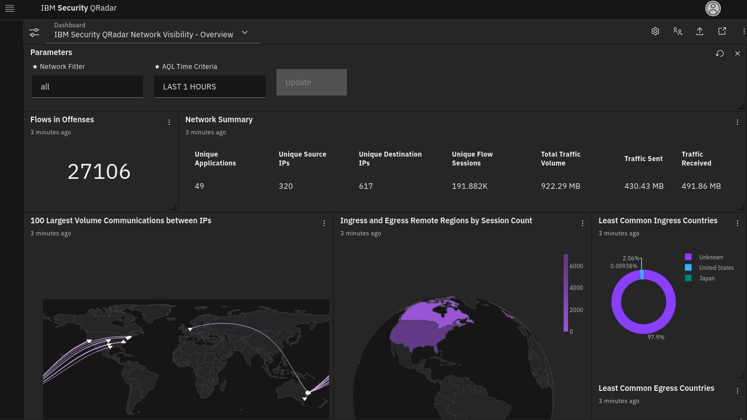Click Traffic Received value 491.86 MB
This screenshot has height=420, width=747.
pos(701,186)
